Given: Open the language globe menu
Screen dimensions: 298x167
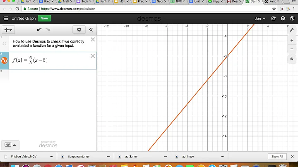Looking at the screenshot, I should [x=292, y=19].
